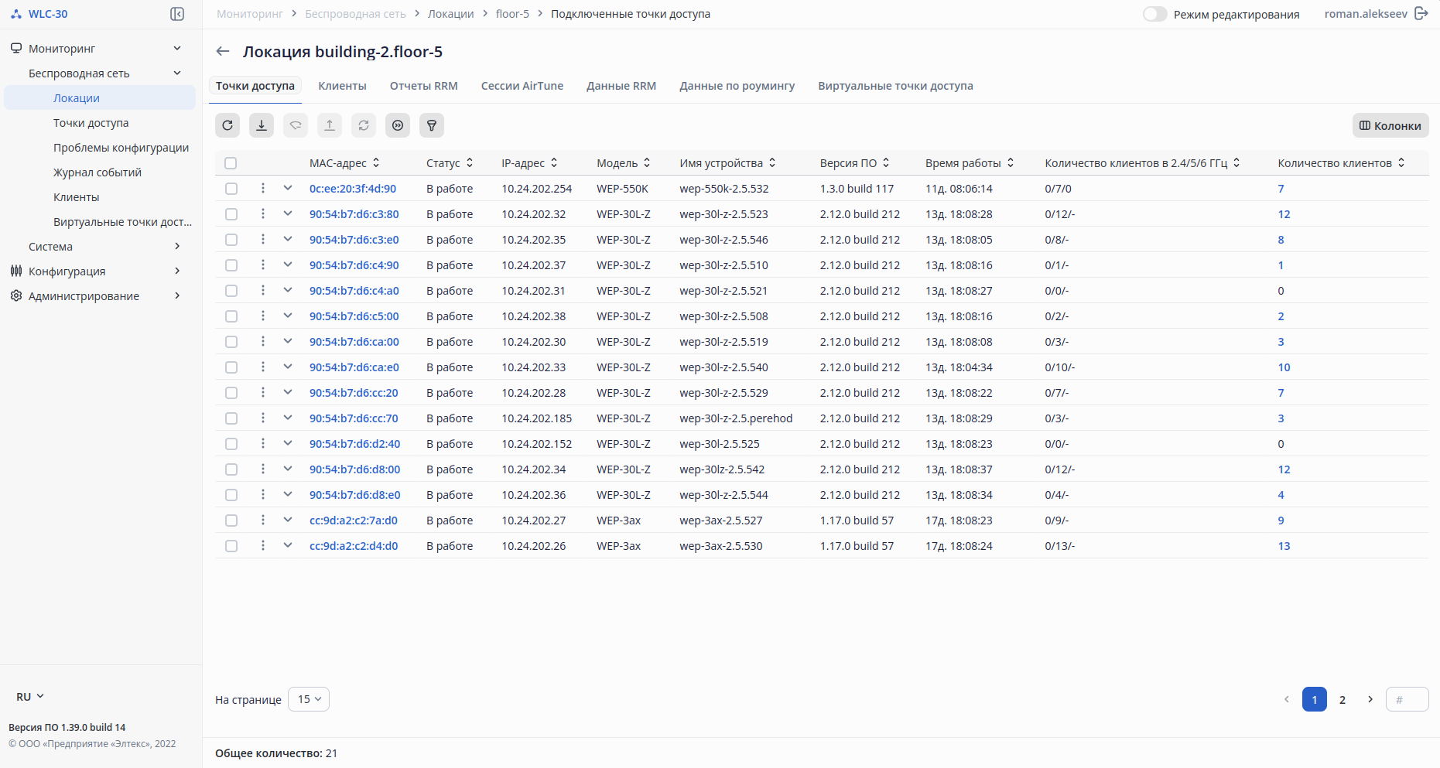Viewport: 1440px width, 768px height.
Task: Collapse the Мониторинг sidebar section
Action: tap(177, 48)
